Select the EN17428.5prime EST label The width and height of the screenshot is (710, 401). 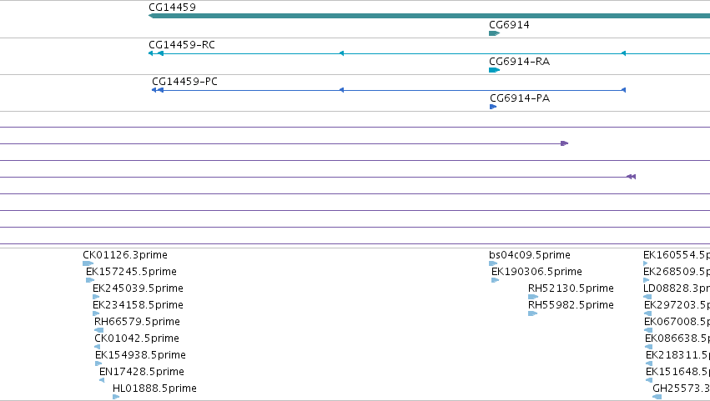[x=141, y=372]
